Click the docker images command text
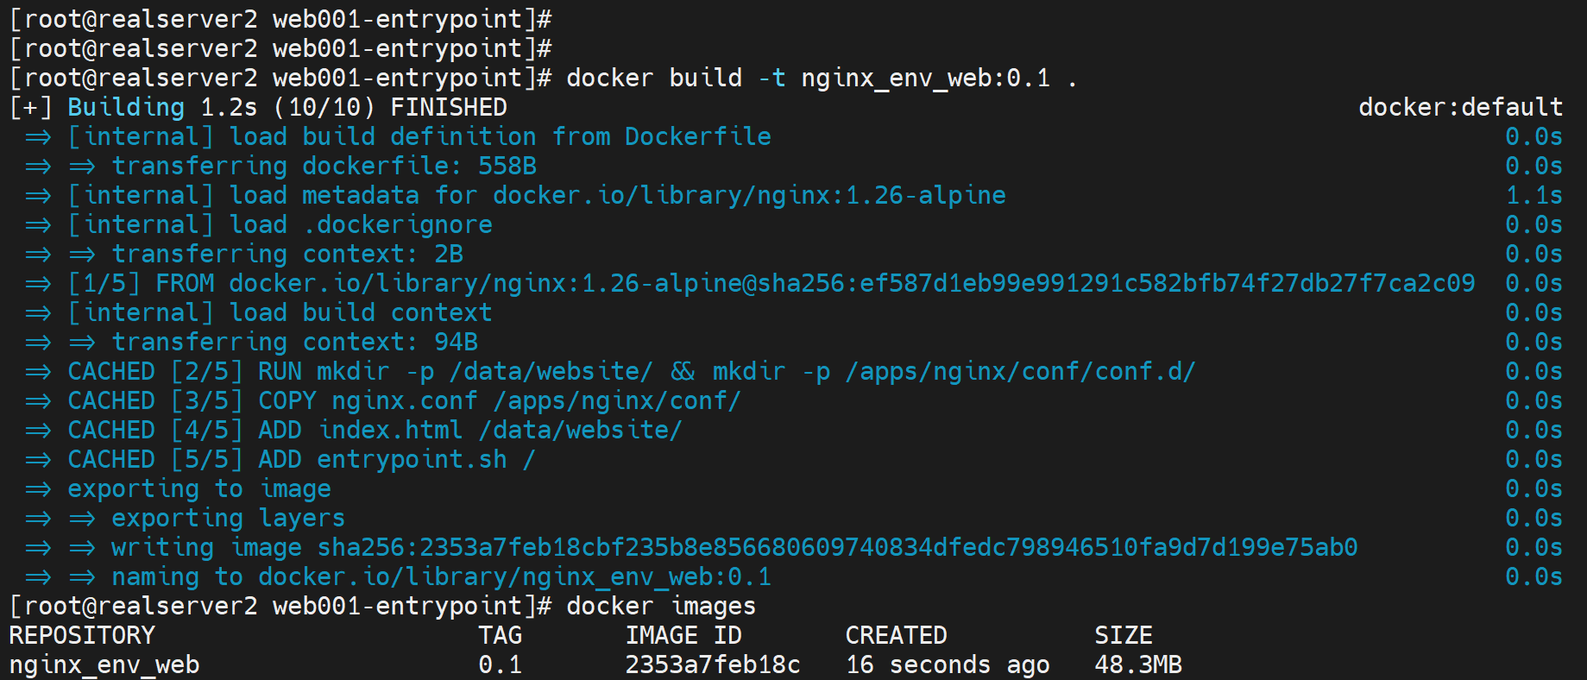This screenshot has width=1587, height=680. pos(660,606)
